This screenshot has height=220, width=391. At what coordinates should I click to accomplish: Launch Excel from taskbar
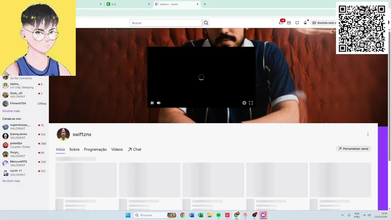click(x=200, y=215)
